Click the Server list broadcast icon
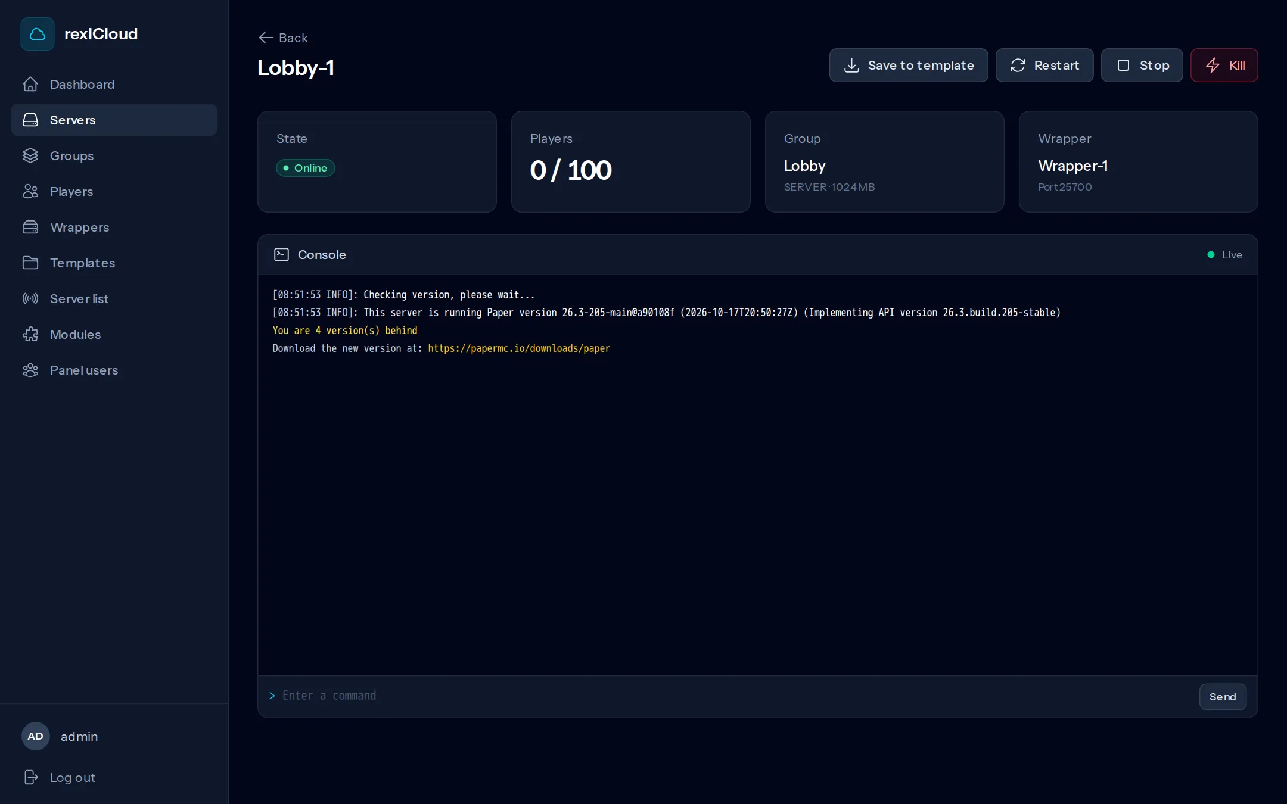This screenshot has width=1287, height=804. tap(30, 299)
